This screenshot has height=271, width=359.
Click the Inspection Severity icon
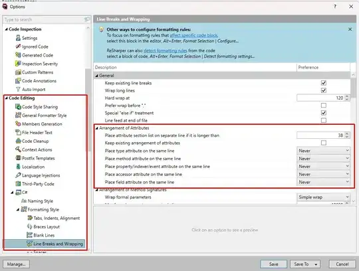[18, 64]
